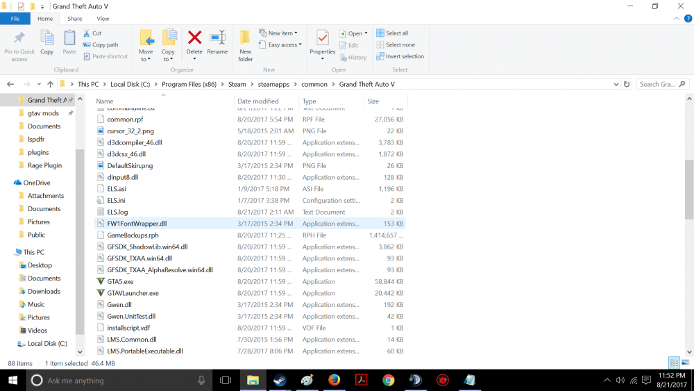Sort files by the Type column header
The width and height of the screenshot is (694, 391).
[x=309, y=101]
